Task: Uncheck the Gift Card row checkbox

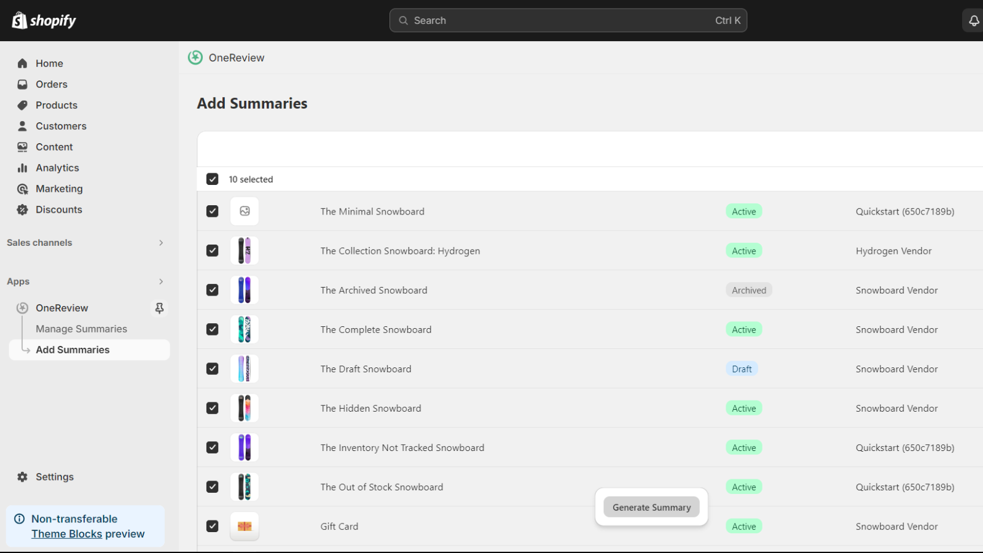Action: (x=213, y=527)
